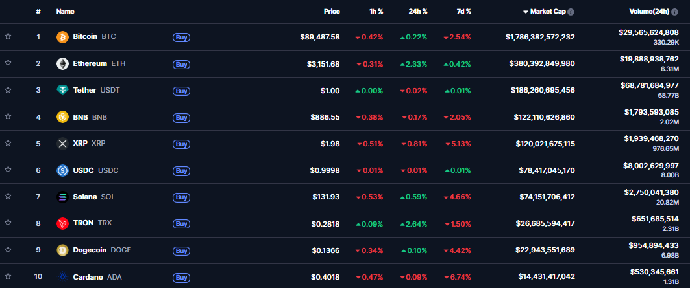Click the Ethereum coin logo
Screen dimensions: 690x288
click(62, 63)
